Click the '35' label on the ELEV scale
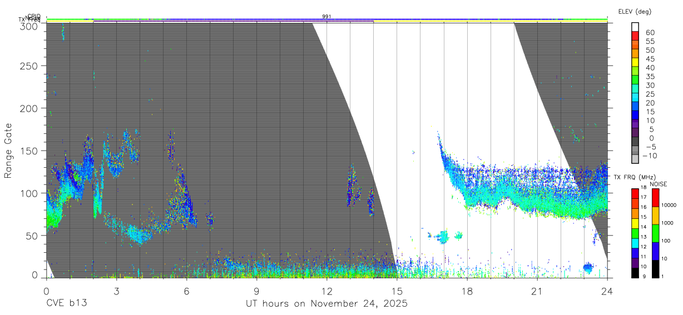The image size is (683, 315). [651, 77]
